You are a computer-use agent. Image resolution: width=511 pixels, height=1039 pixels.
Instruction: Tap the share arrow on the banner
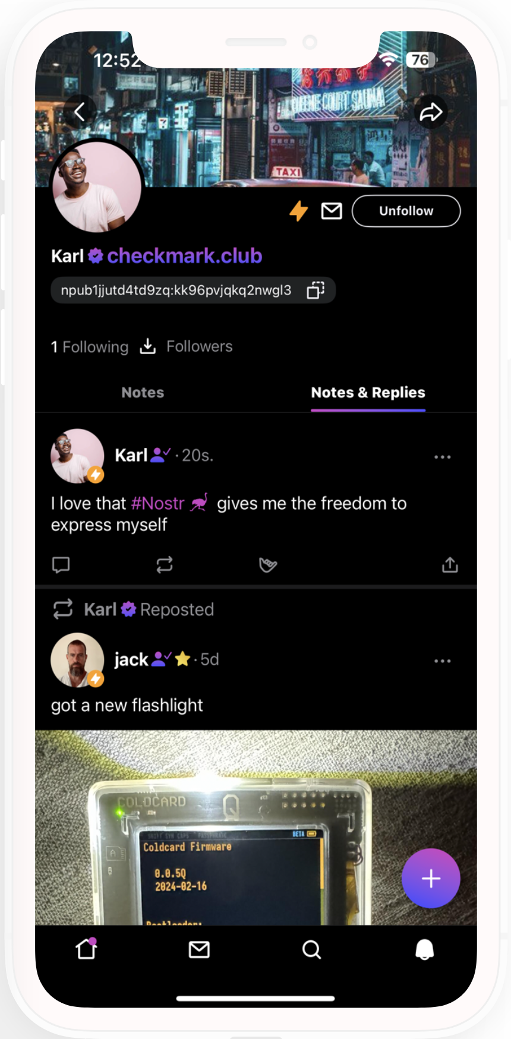[x=431, y=112]
